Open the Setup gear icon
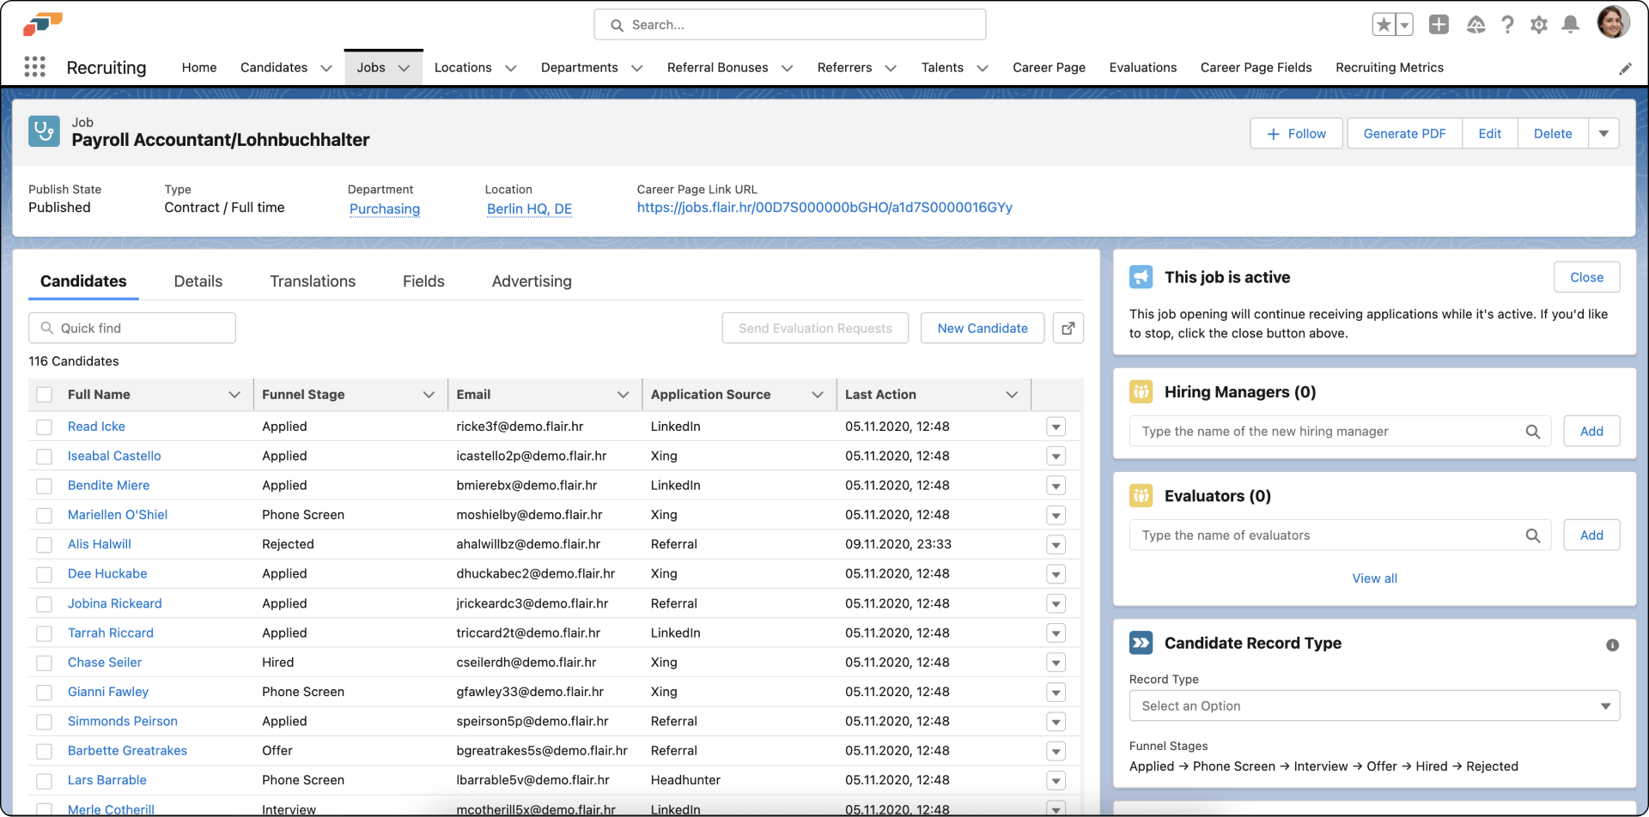The image size is (1649, 817). coord(1538,25)
